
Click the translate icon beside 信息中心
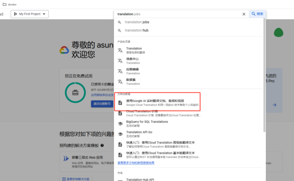pos(120,61)
